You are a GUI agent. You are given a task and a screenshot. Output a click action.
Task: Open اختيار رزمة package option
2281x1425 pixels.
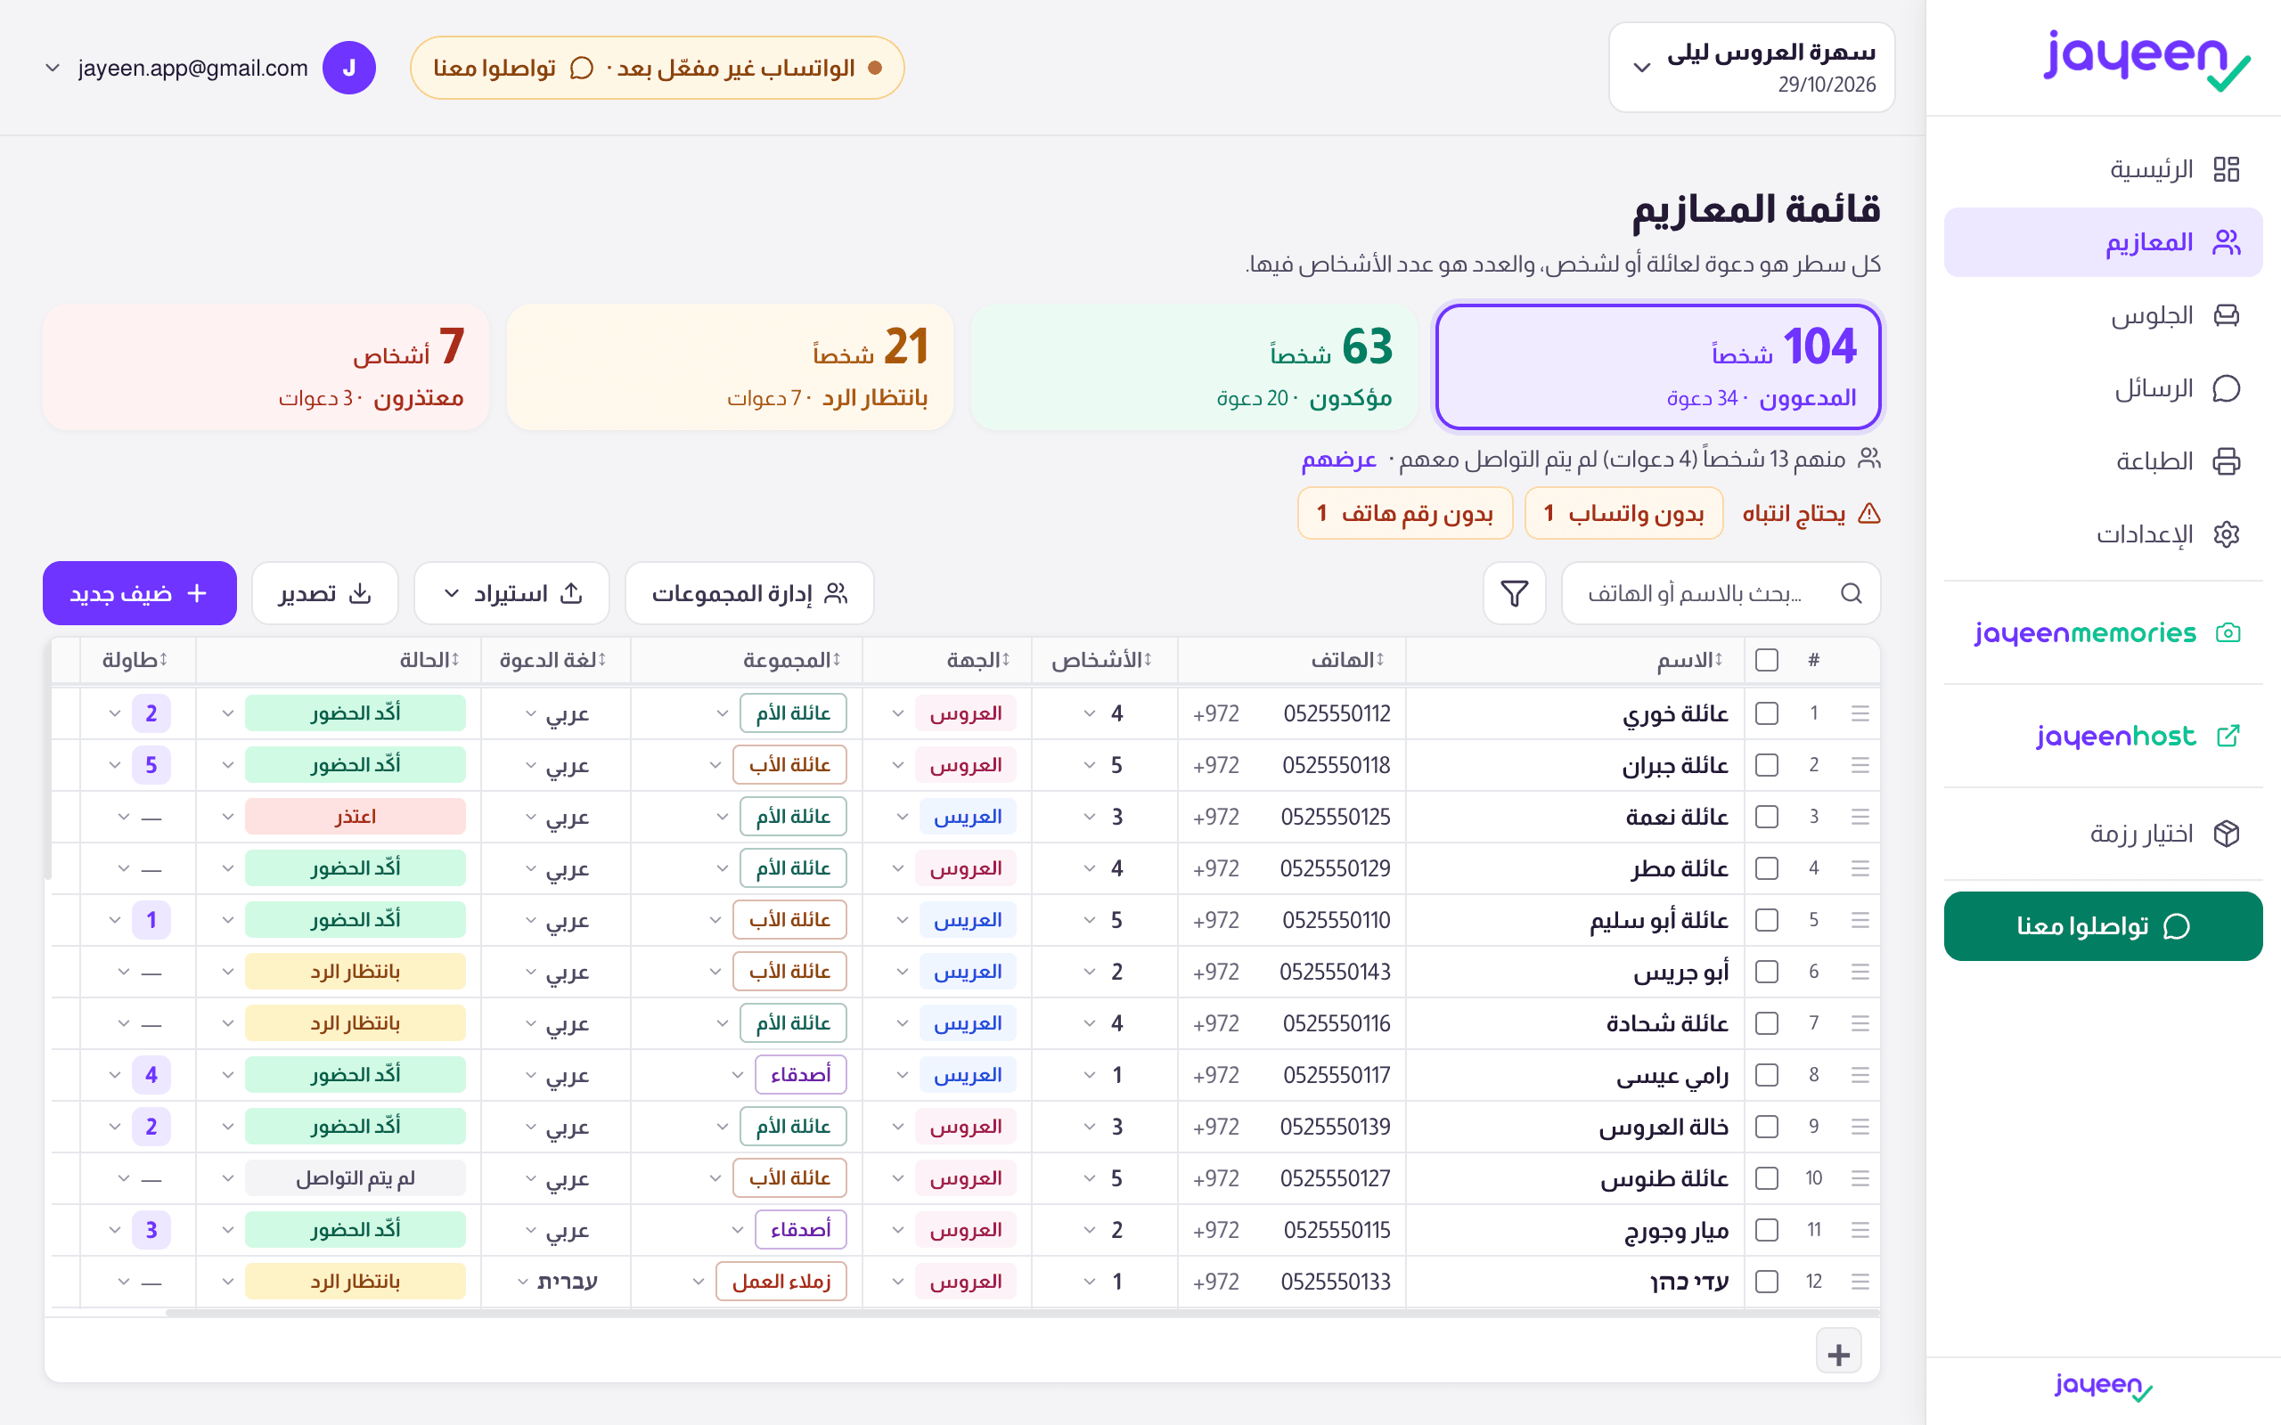[2103, 833]
